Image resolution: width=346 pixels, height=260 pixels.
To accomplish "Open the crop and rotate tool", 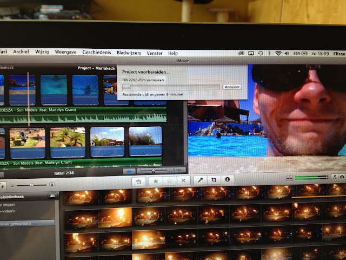I will tap(214, 180).
